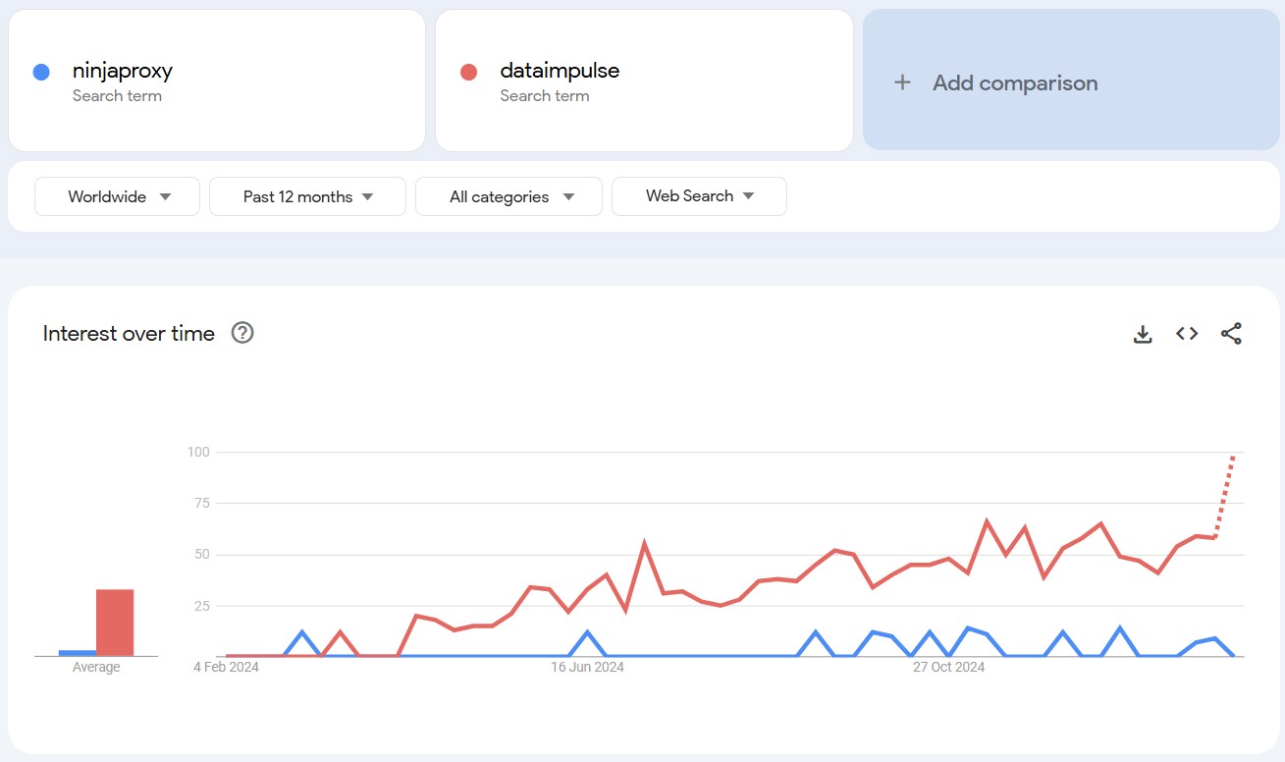Image resolution: width=1285 pixels, height=762 pixels.
Task: Click the dotted red forecast line end
Action: coord(1233,457)
